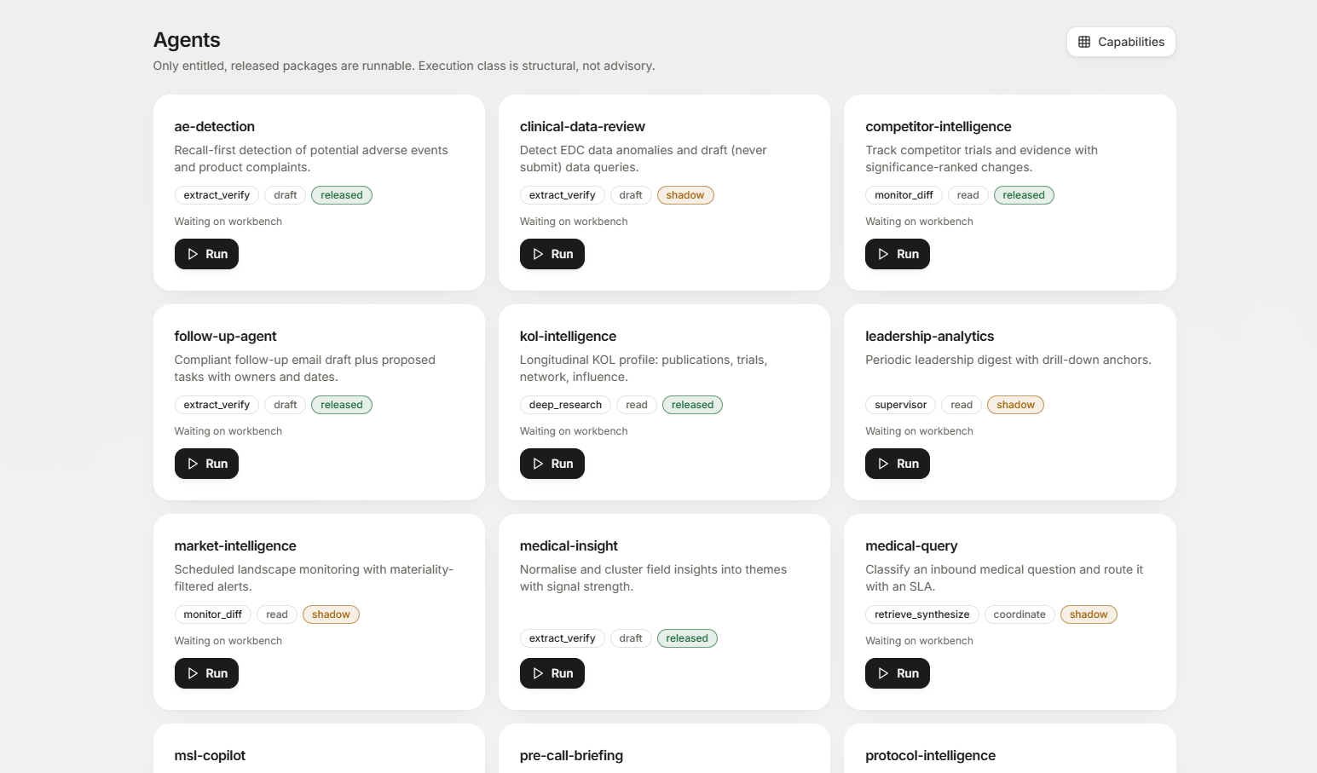The image size is (1317, 773).
Task: Click the play icon on clinical-data-review's Run
Action: pyautogui.click(x=538, y=254)
